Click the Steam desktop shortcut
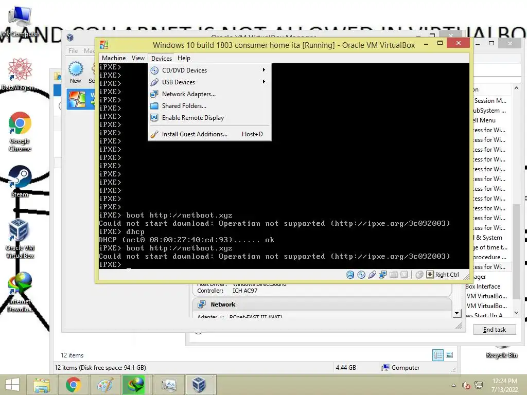 coord(20,181)
